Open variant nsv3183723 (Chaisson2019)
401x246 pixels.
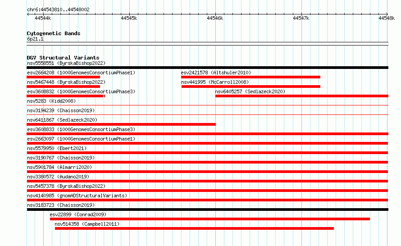61,205
